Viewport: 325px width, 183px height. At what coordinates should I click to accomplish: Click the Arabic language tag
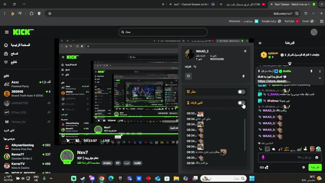point(107,163)
